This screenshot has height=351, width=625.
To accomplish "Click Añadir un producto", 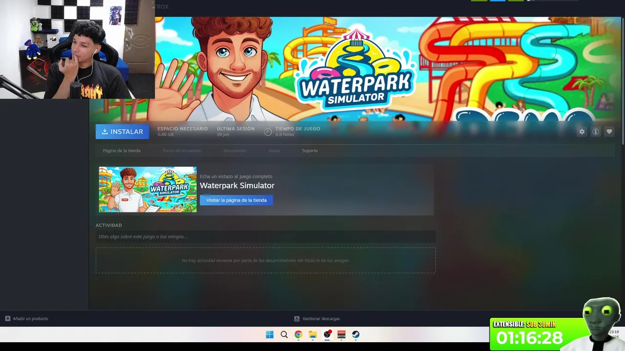I will pos(30,318).
